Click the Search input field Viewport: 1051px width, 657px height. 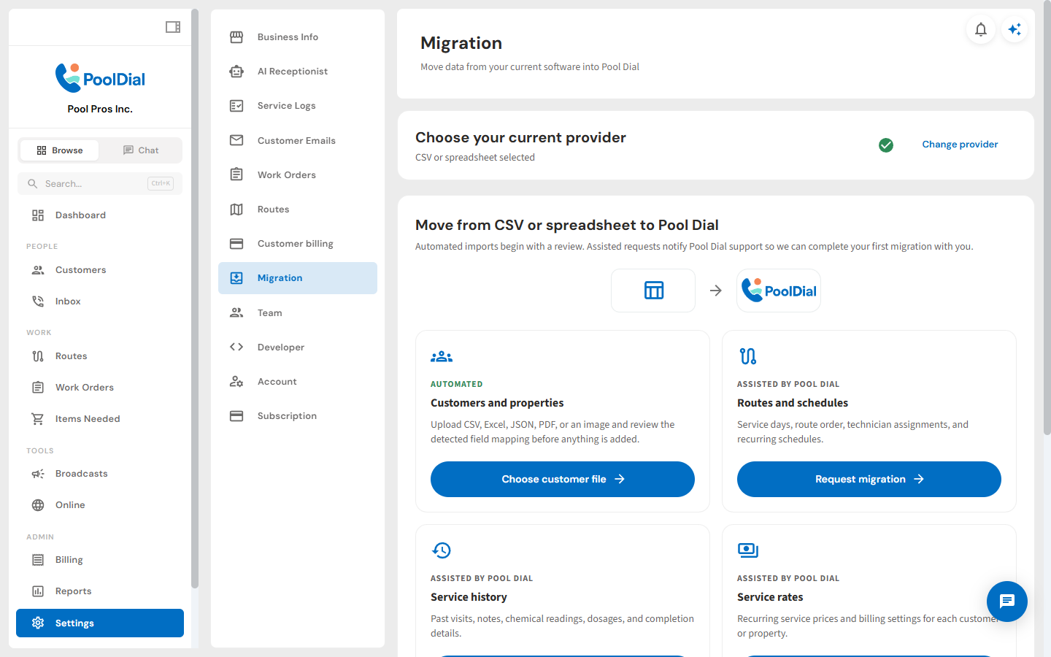pos(100,184)
